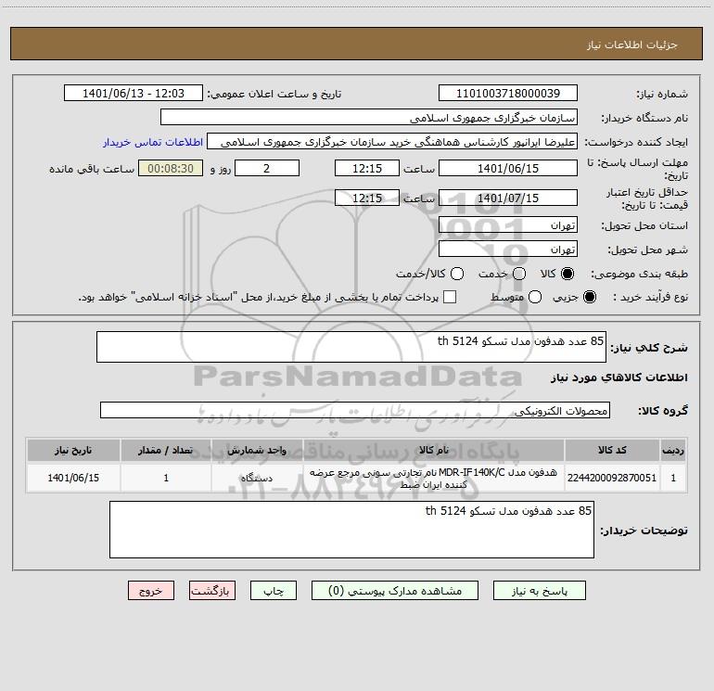Click the days remaining field showing 2
This screenshot has height=691, width=714.
(x=267, y=168)
